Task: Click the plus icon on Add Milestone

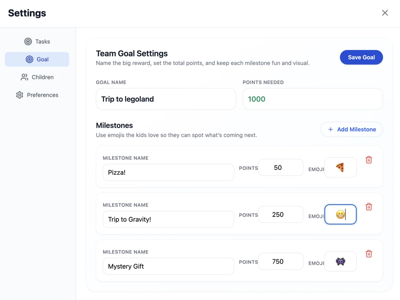Action: tap(330, 129)
